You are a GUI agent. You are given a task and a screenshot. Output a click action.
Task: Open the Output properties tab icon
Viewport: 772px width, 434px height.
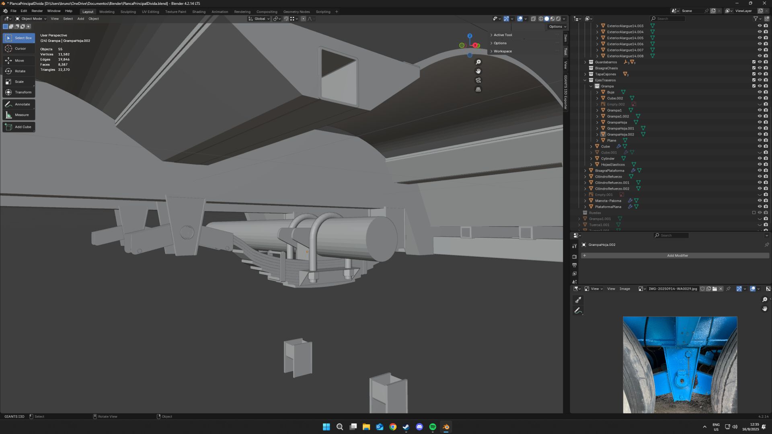(x=575, y=265)
